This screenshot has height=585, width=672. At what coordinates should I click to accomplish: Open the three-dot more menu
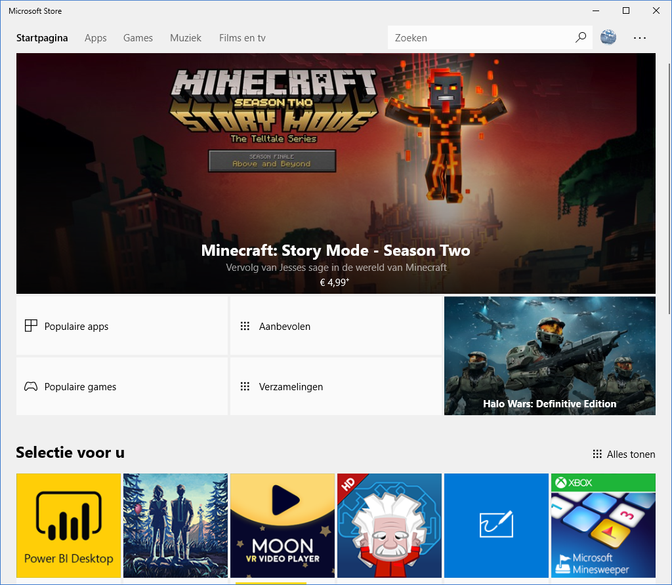(x=640, y=38)
